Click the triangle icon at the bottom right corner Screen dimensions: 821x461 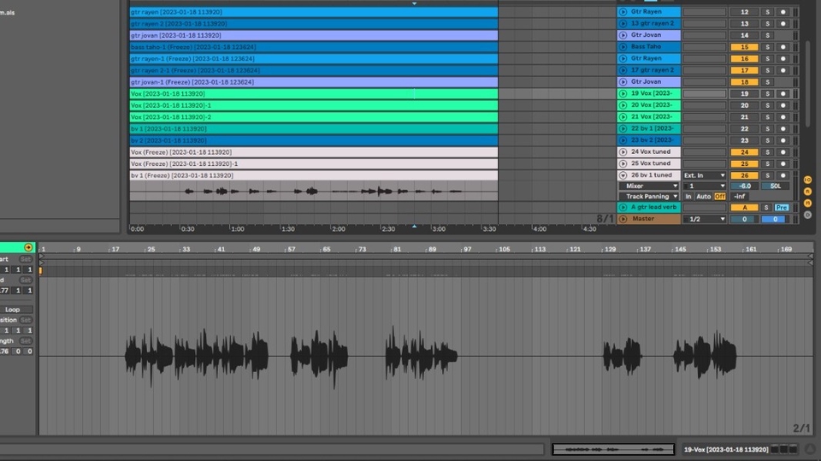click(810, 449)
